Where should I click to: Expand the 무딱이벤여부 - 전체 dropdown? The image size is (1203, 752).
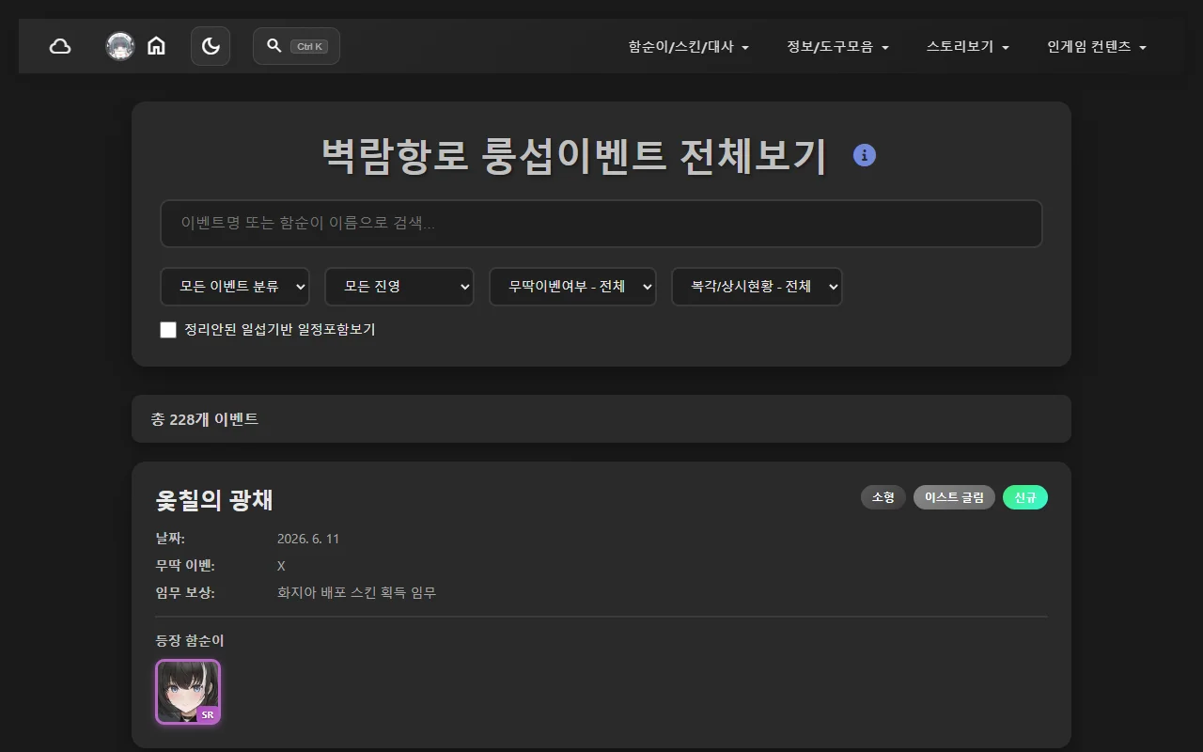(572, 287)
